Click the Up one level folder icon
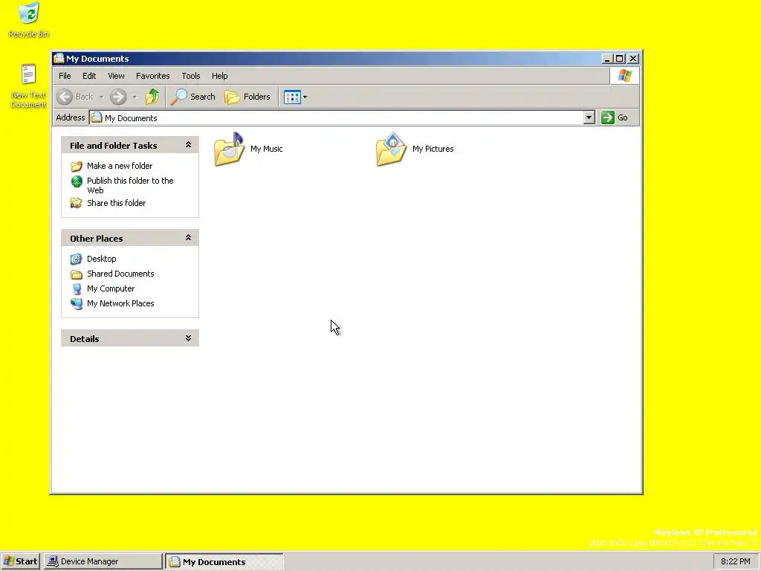 pyautogui.click(x=152, y=97)
